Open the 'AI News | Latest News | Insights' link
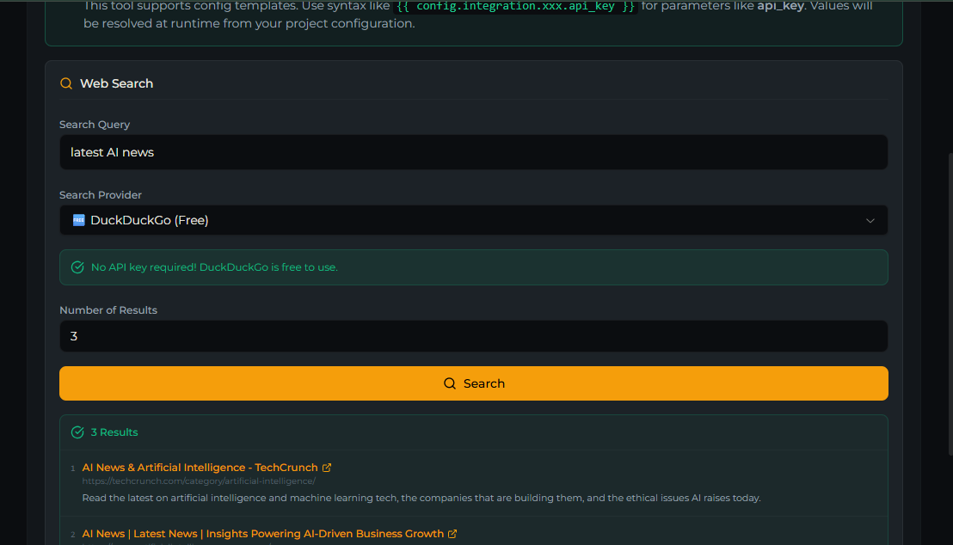The width and height of the screenshot is (953, 545). click(262, 534)
